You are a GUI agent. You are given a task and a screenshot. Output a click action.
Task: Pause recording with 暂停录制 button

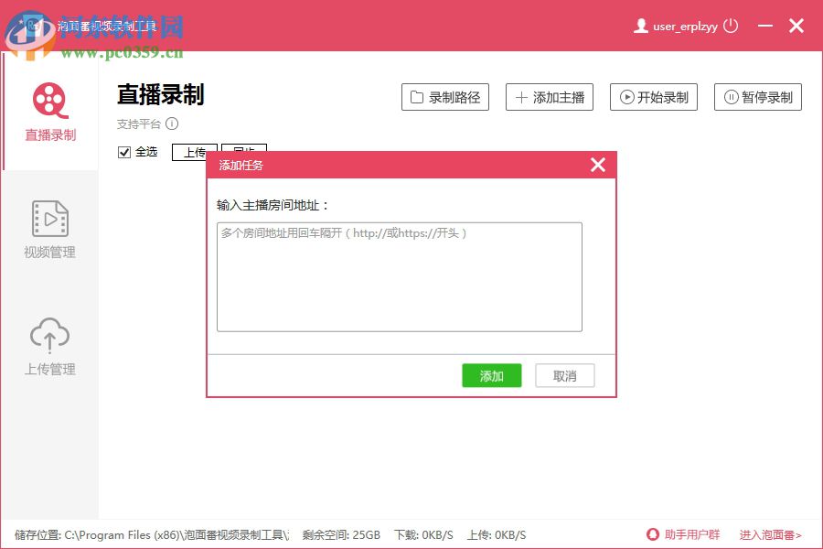pos(758,96)
